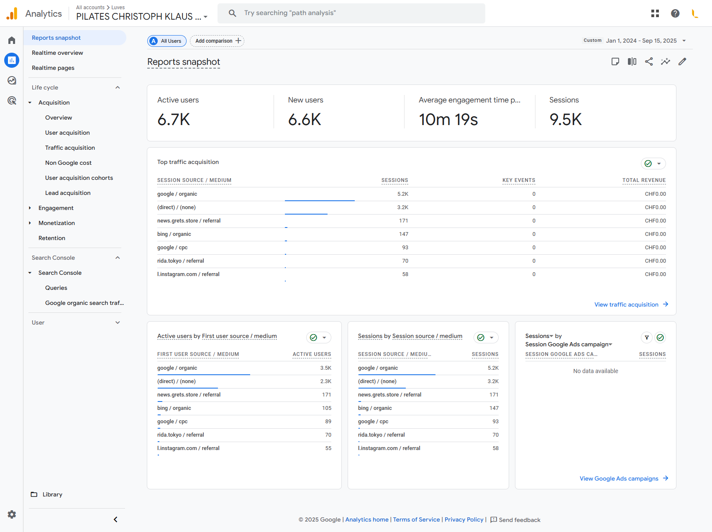712x532 pixels.
Task: Open the Advertising icon in left rail
Action: (x=12, y=100)
